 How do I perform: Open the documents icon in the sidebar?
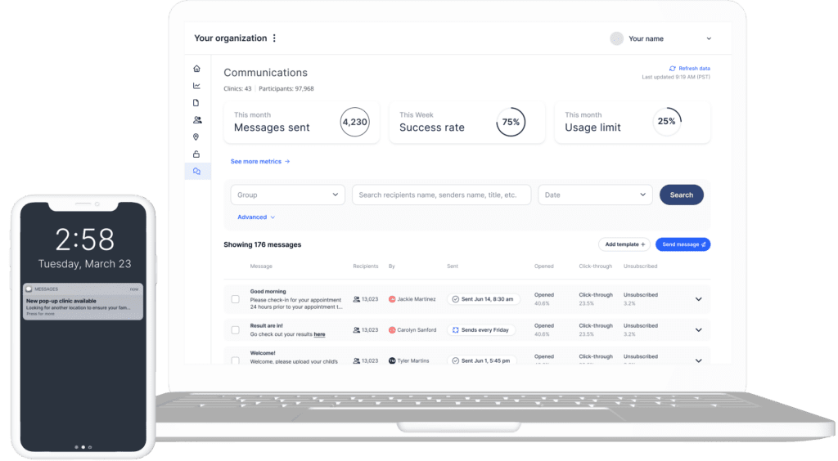point(196,102)
